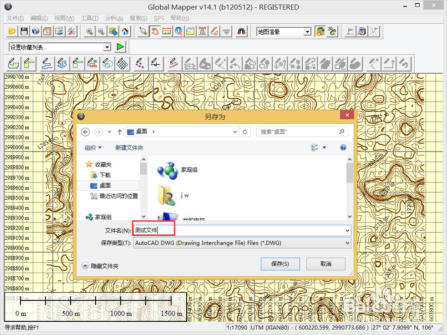Open the 搜索(S) menu
The height and width of the screenshot is (335, 447).
(x=138, y=18)
